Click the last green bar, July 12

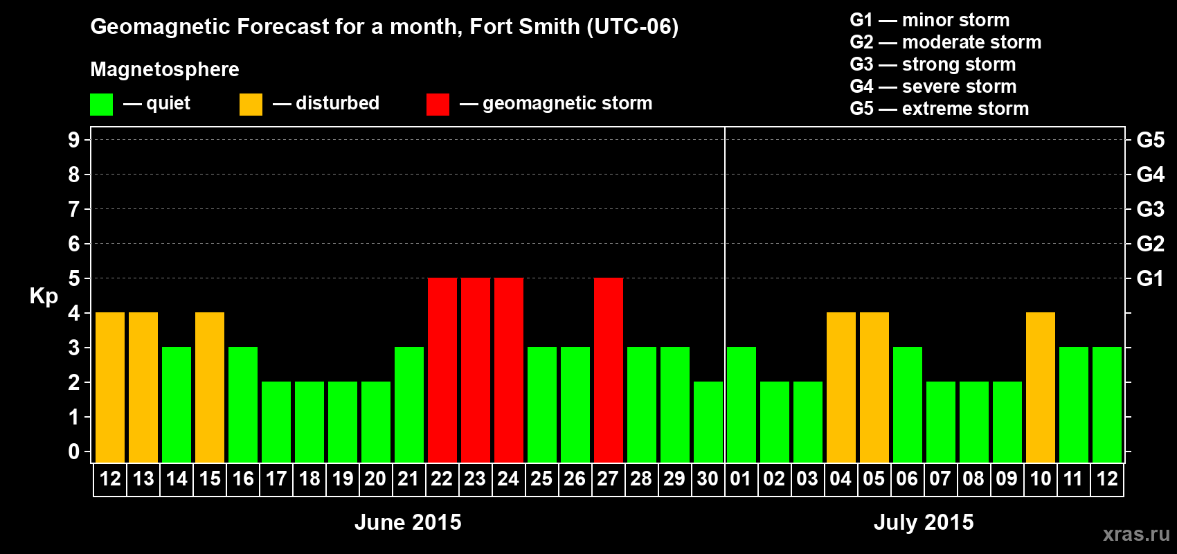pos(1107,405)
